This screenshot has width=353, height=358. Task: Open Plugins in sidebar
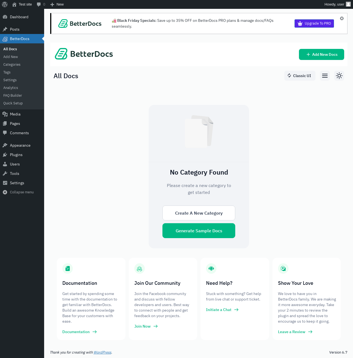click(x=22, y=155)
